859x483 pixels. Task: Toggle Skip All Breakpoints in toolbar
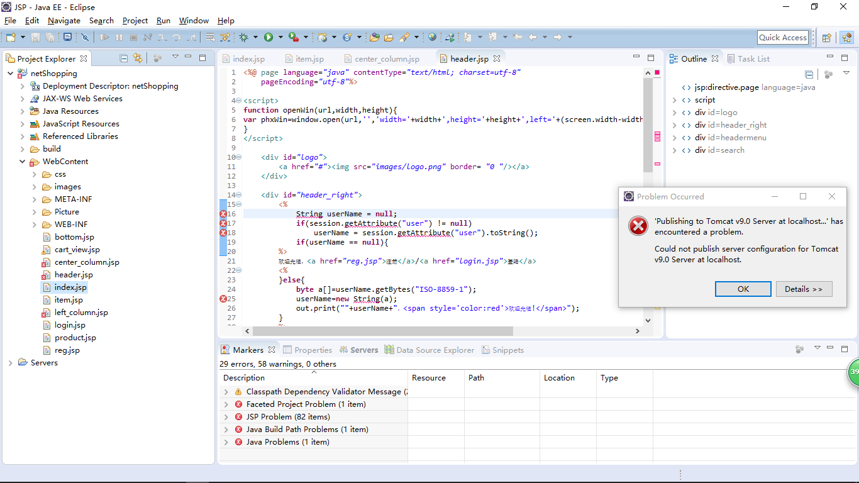tap(85, 38)
